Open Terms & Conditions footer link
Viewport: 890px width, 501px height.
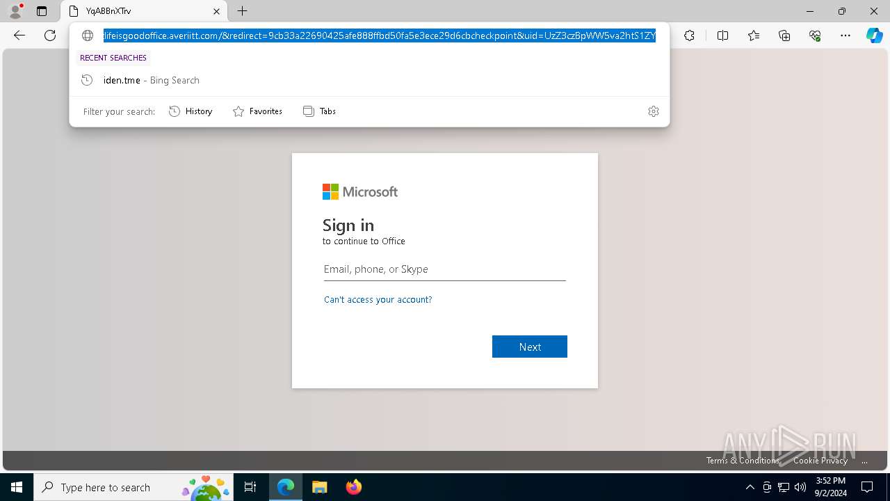pyautogui.click(x=743, y=461)
